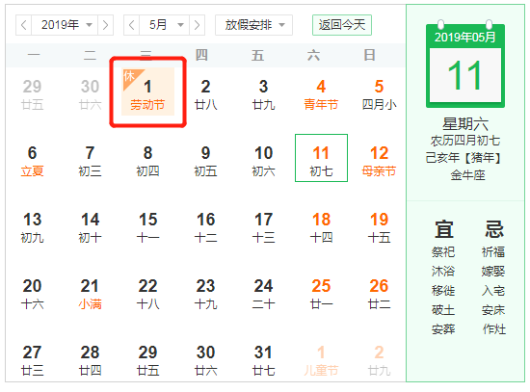The width and height of the screenshot is (530, 392).
Task: Select May 13 初九 date
Action: 32,227
